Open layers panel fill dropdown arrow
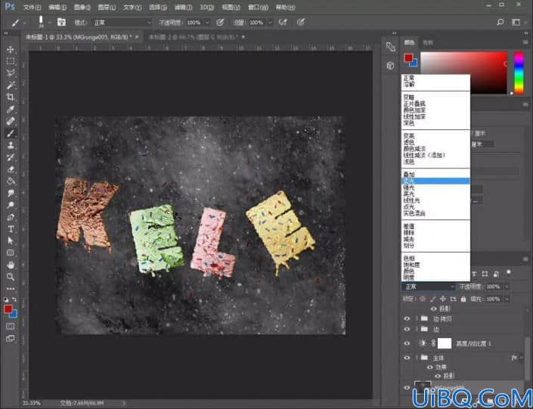Screen dimensions: 533x409 (x=506, y=299)
